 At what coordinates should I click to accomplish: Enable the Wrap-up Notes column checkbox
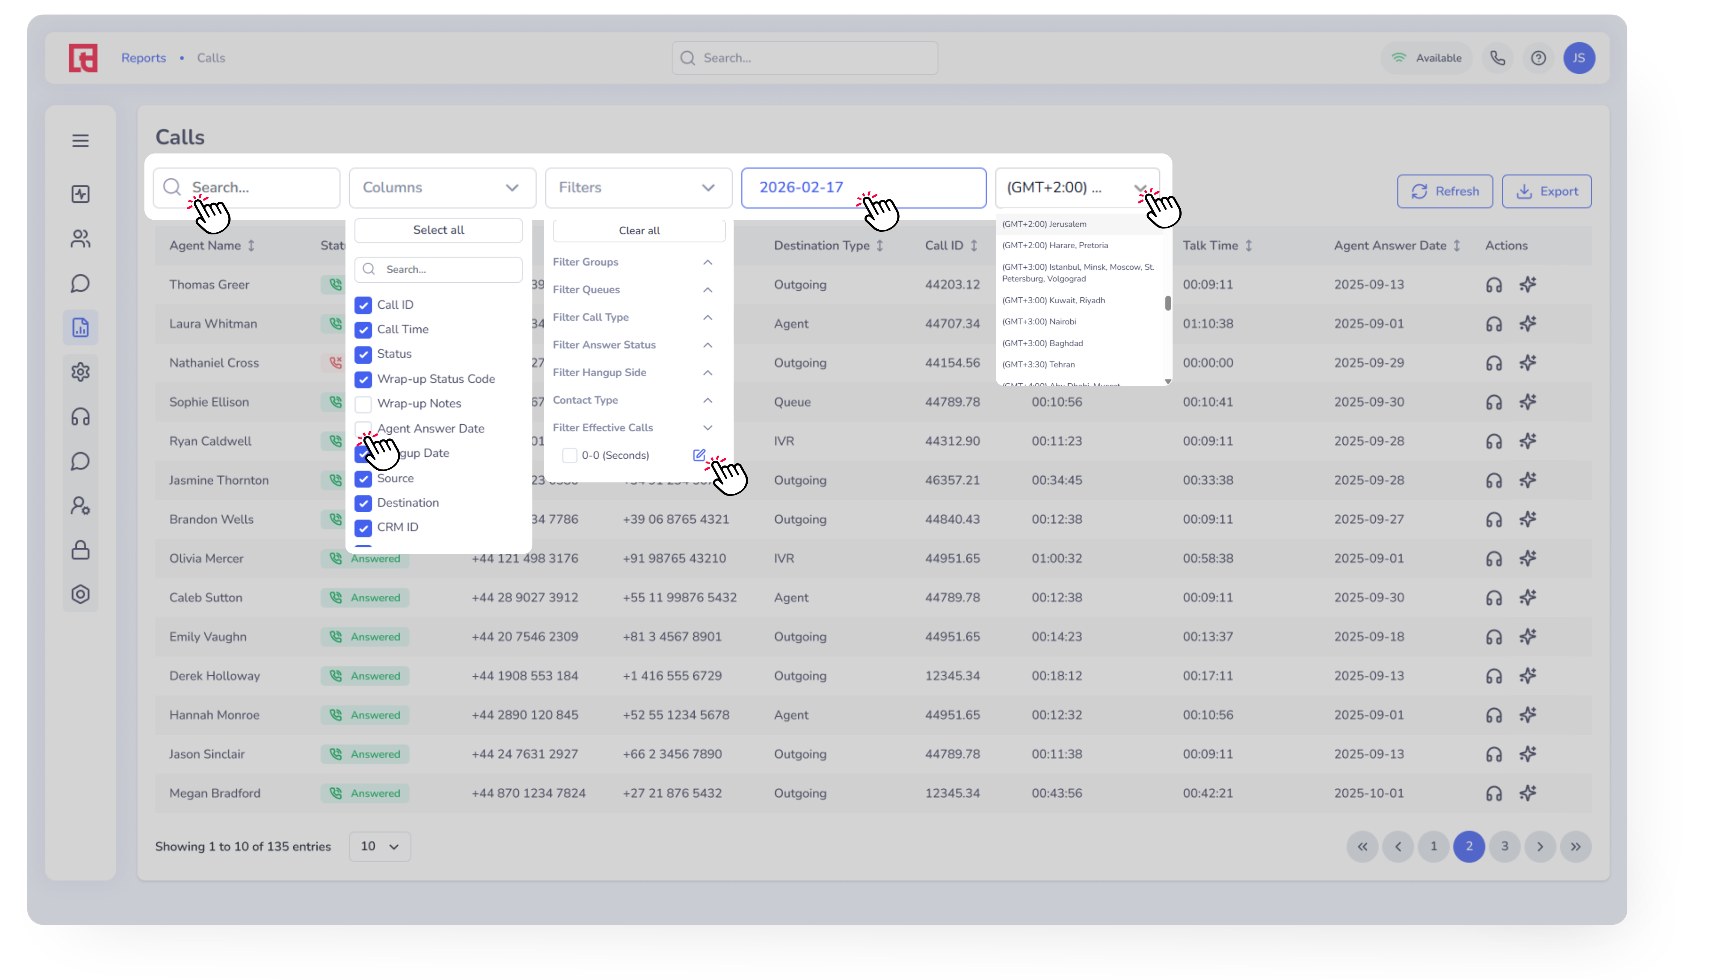click(363, 403)
